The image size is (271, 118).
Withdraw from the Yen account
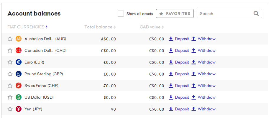203,109
